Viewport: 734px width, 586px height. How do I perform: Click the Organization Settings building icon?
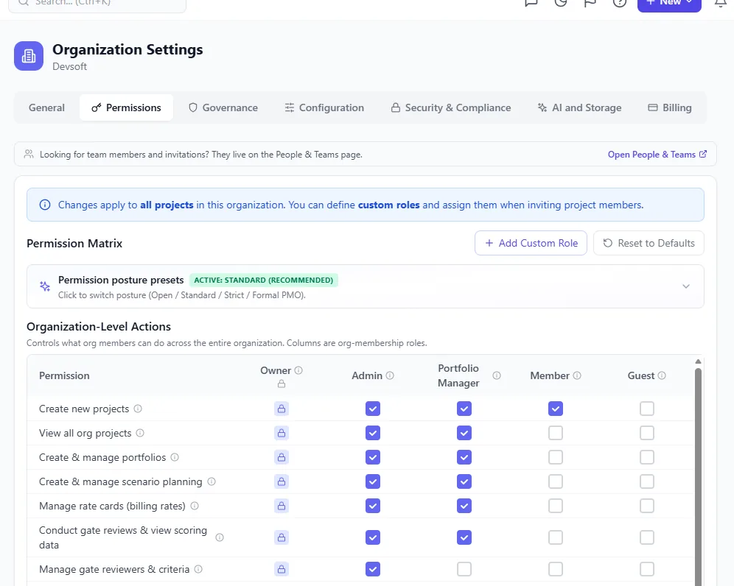point(29,56)
